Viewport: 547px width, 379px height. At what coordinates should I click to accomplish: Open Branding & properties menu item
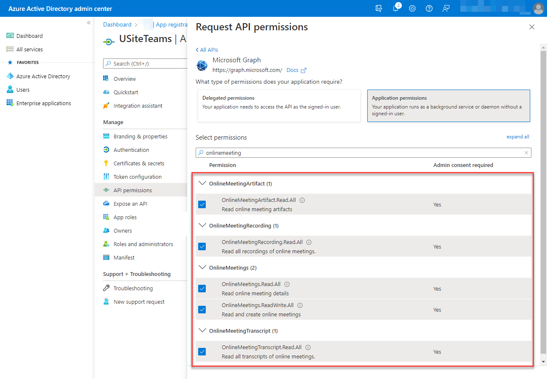141,136
